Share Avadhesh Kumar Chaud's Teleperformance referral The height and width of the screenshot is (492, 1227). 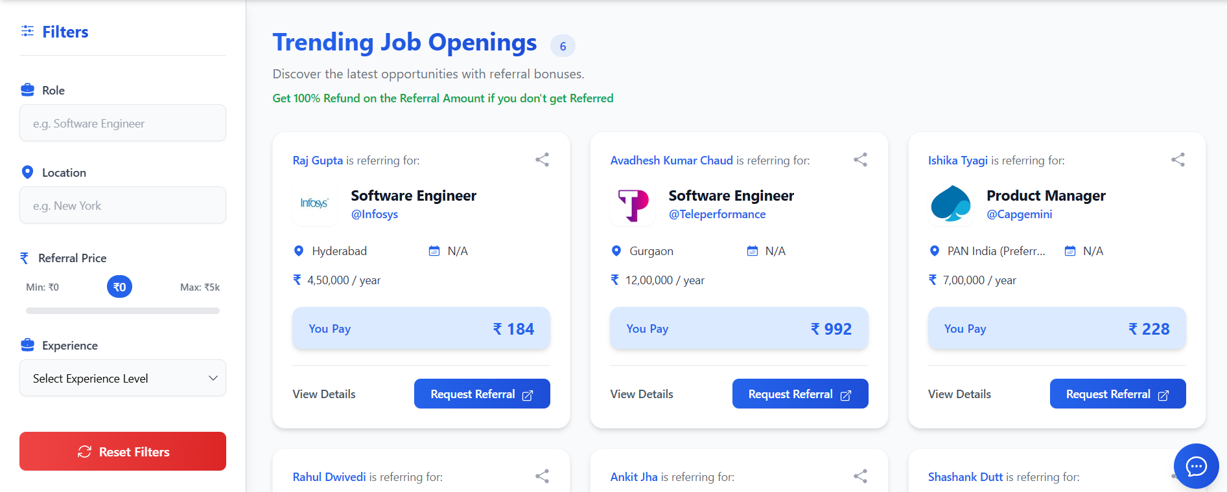[860, 160]
